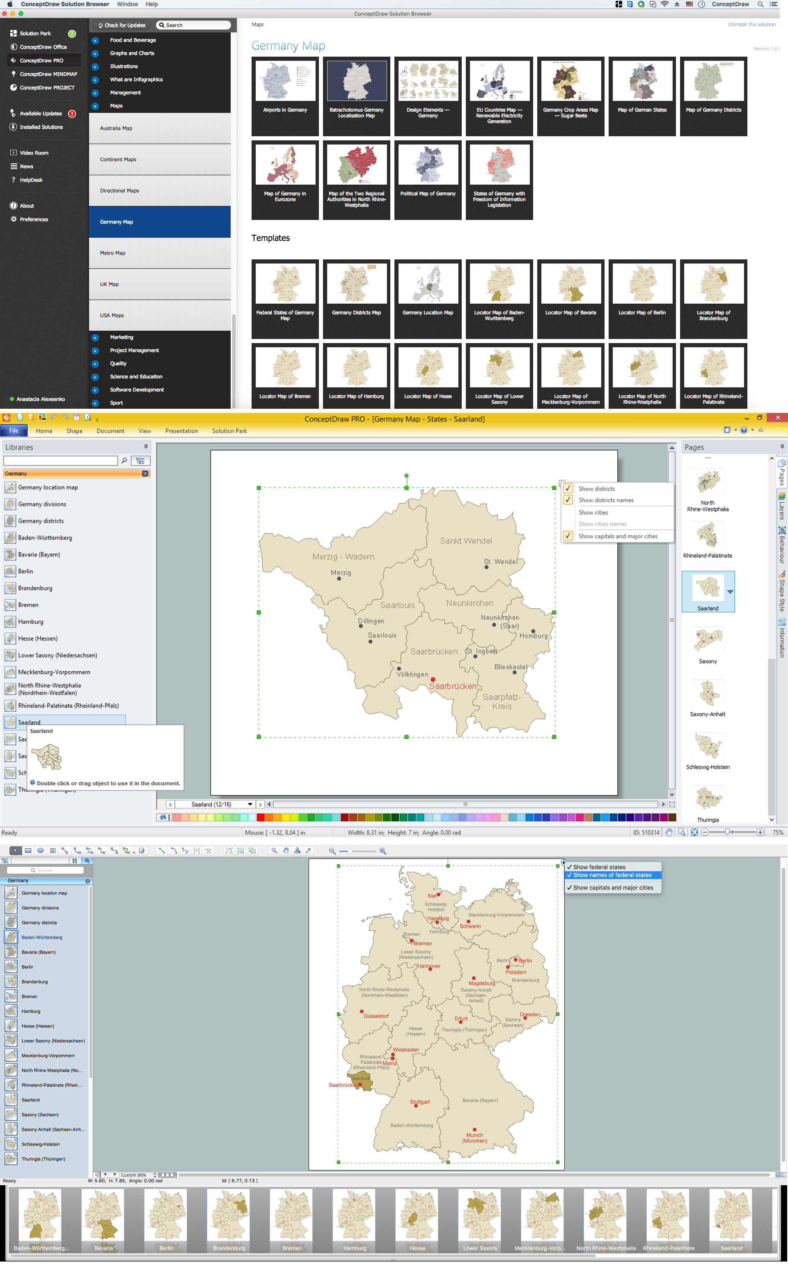This screenshot has height=1264, width=788.
Task: Click the Installed Solutions icon
Action: (x=13, y=127)
